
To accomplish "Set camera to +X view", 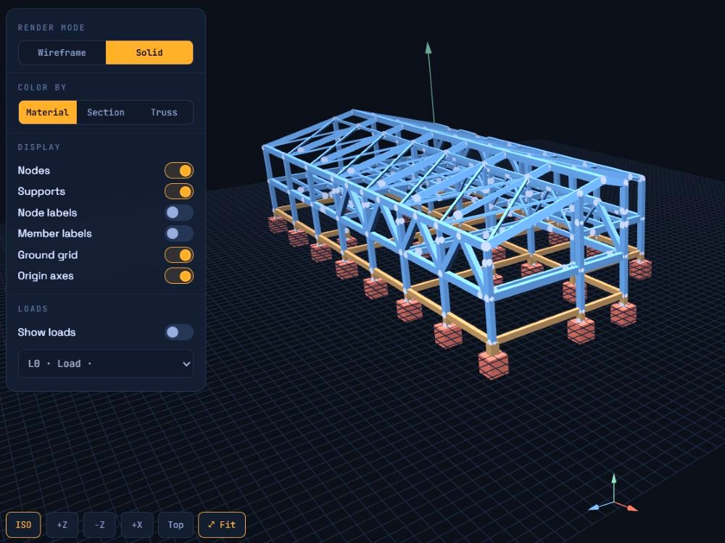I will 137,525.
